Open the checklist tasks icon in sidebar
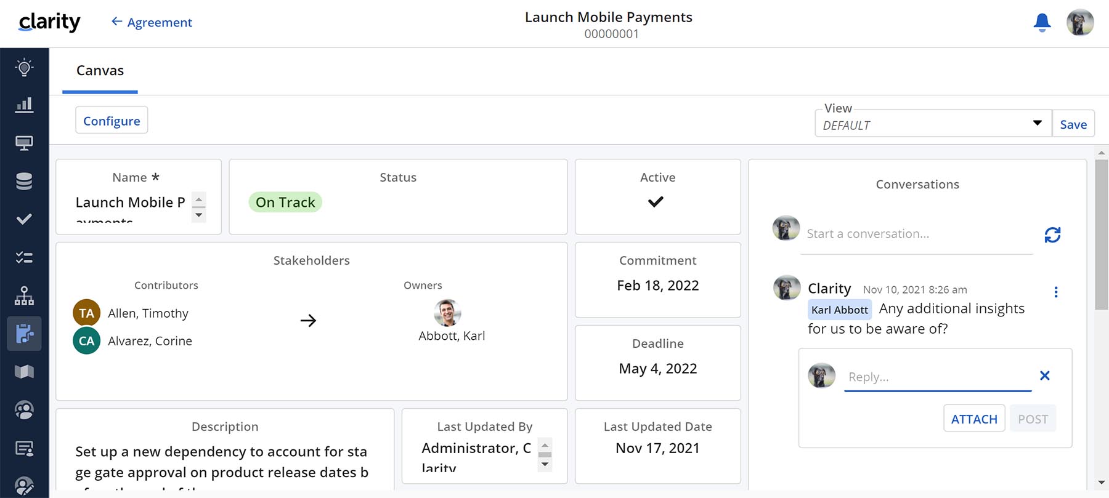Screen dimensions: 1109x498 tap(24, 257)
